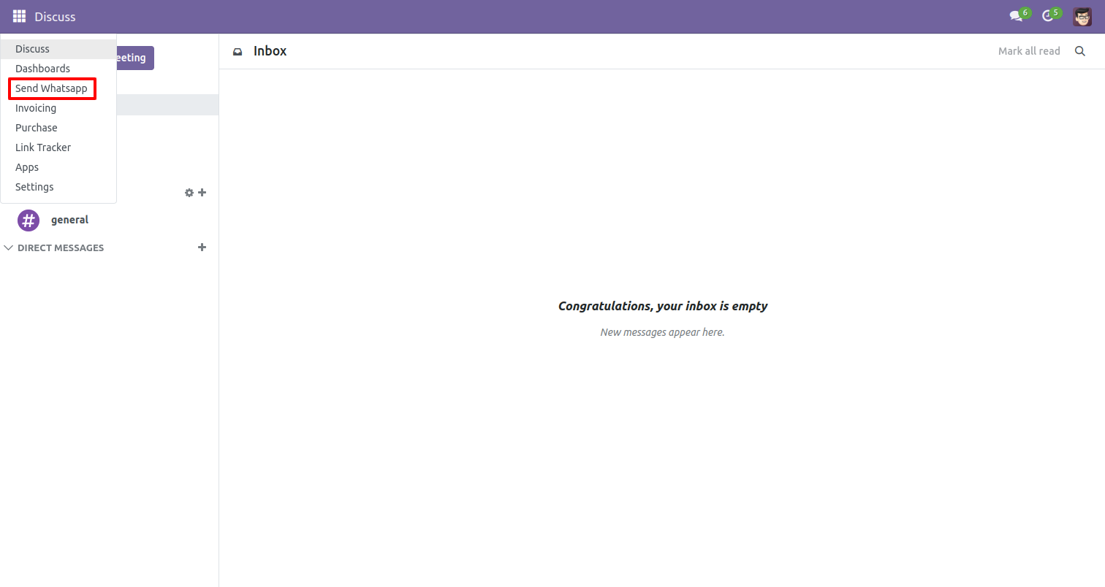Select Purchase in the apps menu

[58, 128]
